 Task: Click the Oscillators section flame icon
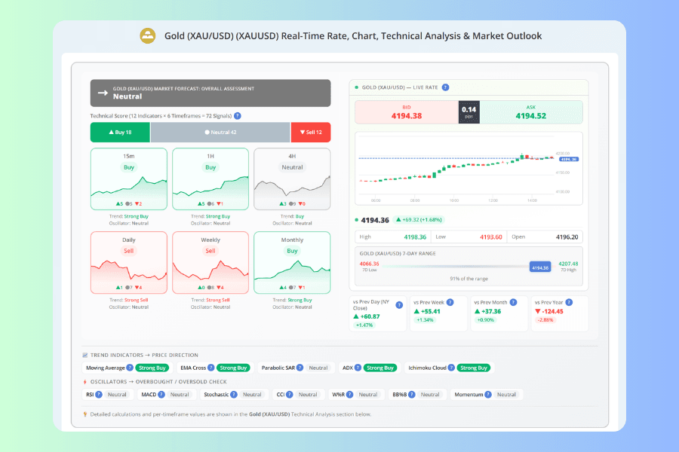(84, 382)
